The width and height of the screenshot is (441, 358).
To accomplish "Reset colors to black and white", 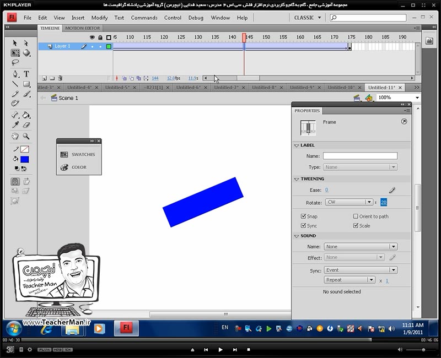I will (17, 169).
